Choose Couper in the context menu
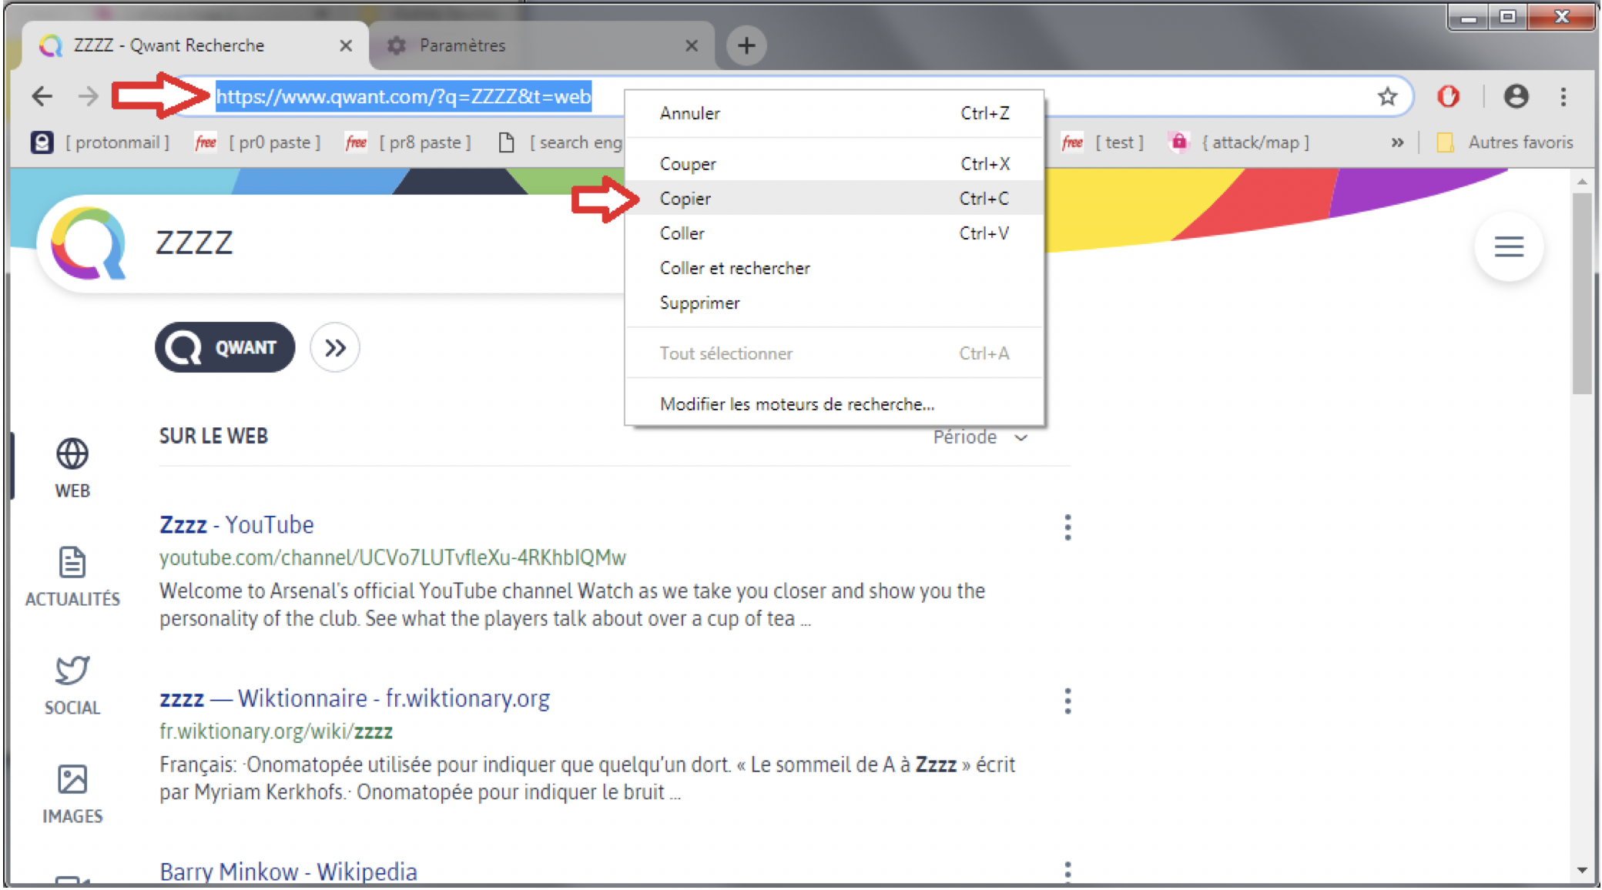Viewport: 1602px width, 890px height. tap(834, 164)
